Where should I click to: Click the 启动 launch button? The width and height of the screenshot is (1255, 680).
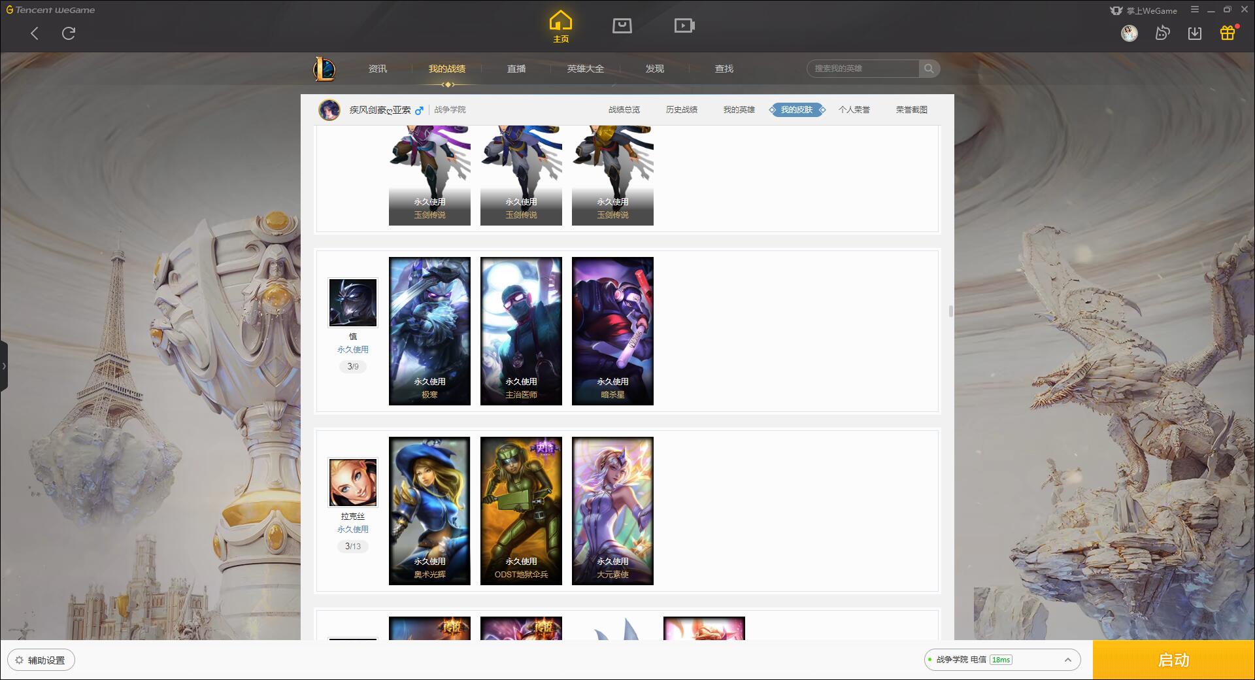1174,660
